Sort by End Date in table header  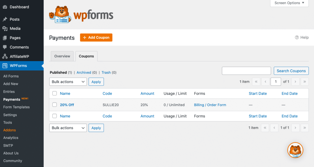click(x=290, y=93)
